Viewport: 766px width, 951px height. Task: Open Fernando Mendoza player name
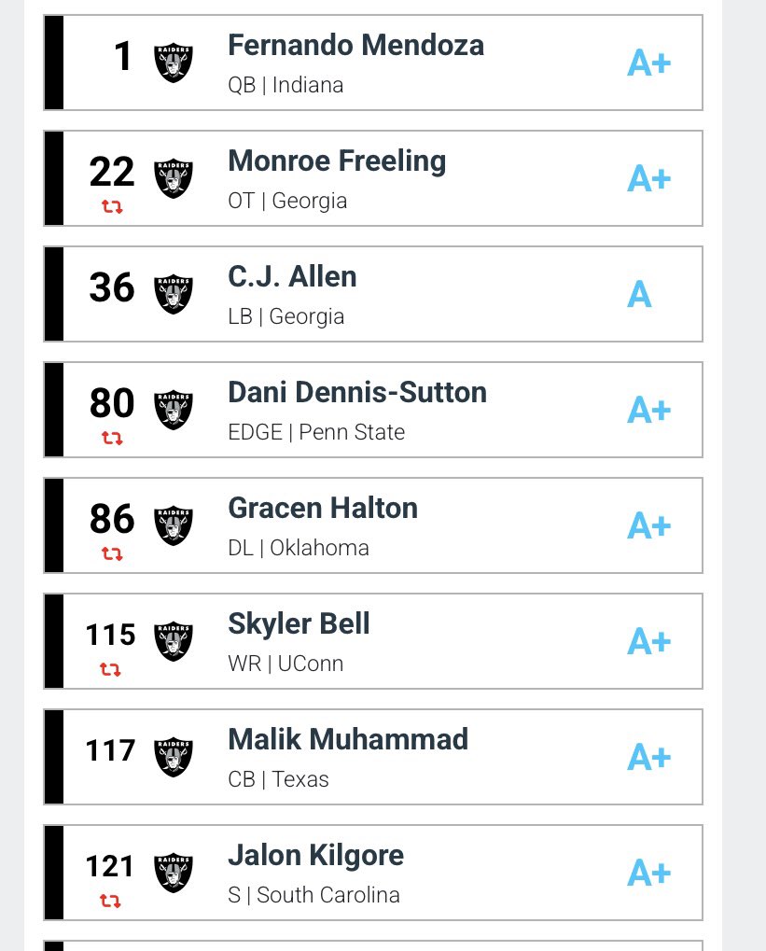pyautogui.click(x=355, y=45)
